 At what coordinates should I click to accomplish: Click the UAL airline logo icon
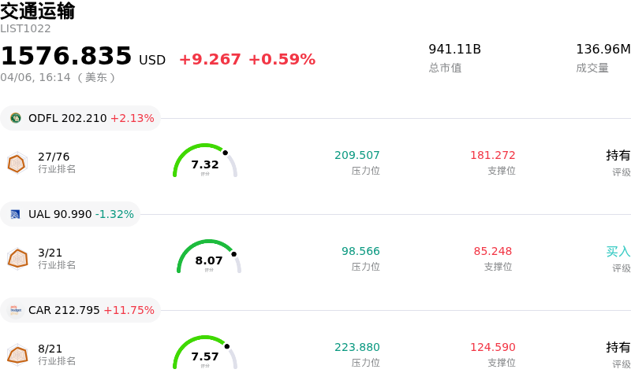[x=16, y=214]
